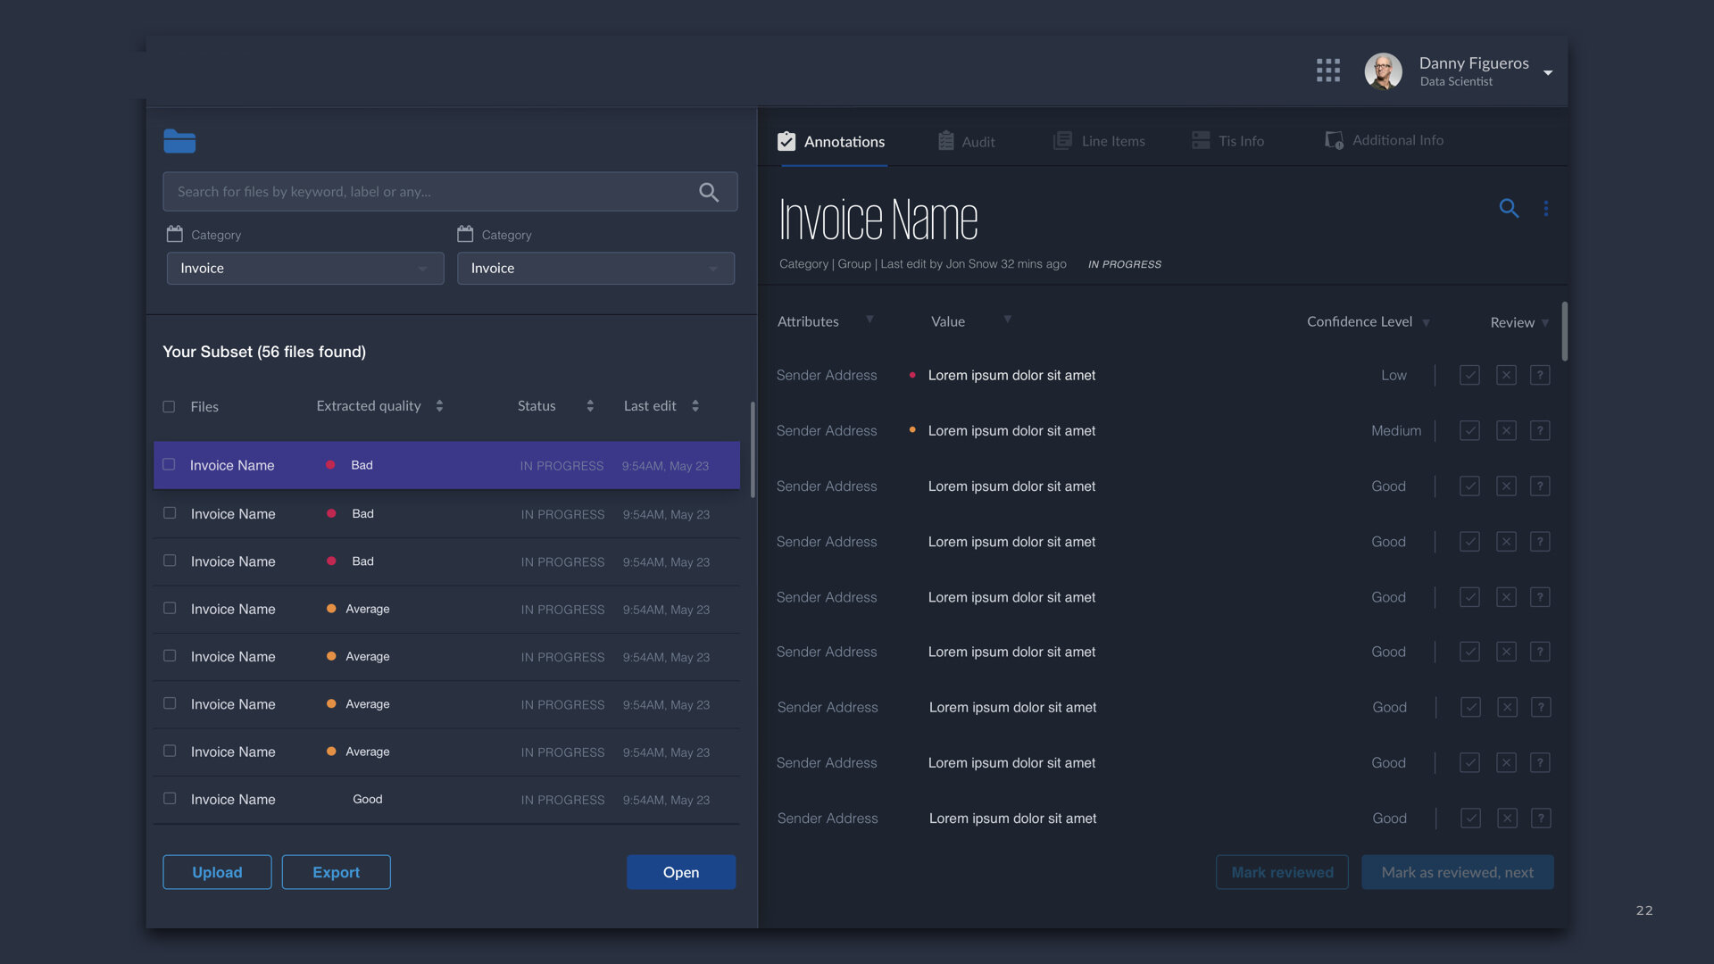1714x964 pixels.
Task: Check the second Bad quality invoice row
Action: [x=170, y=513]
